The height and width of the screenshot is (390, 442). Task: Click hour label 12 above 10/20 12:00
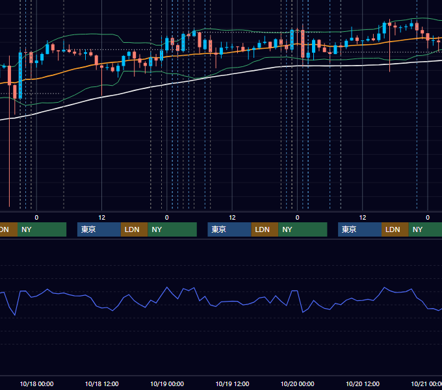pyautogui.click(x=363, y=218)
